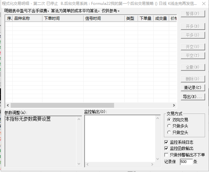Click up arrow in 监控输出 scrollbar
Viewport: 209px width, 172px height.
pyautogui.click(x=158, y=118)
